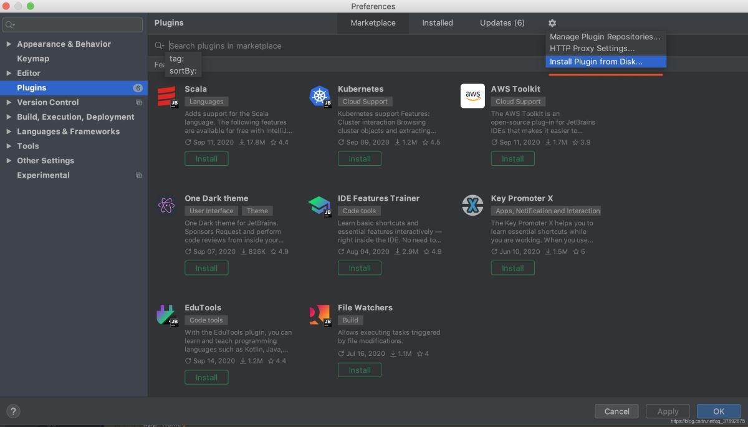
Task: Expand Build, Execution, Deployment section
Action: coord(9,117)
